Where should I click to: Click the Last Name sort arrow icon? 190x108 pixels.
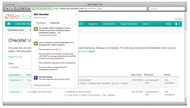pyautogui.click(x=21, y=75)
